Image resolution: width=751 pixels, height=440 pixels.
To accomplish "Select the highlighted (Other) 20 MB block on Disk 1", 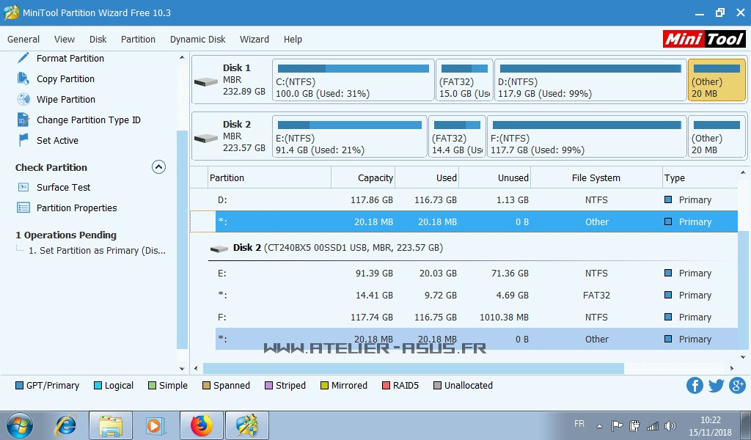I will click(x=717, y=80).
